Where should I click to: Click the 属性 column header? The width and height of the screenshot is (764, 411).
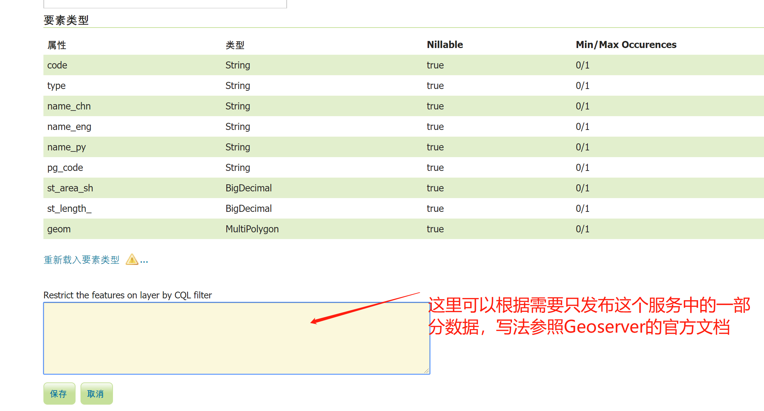[x=57, y=45]
